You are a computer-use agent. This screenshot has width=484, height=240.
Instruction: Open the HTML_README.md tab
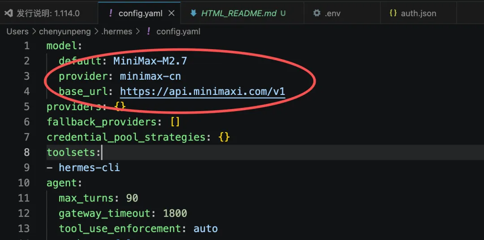(x=242, y=13)
